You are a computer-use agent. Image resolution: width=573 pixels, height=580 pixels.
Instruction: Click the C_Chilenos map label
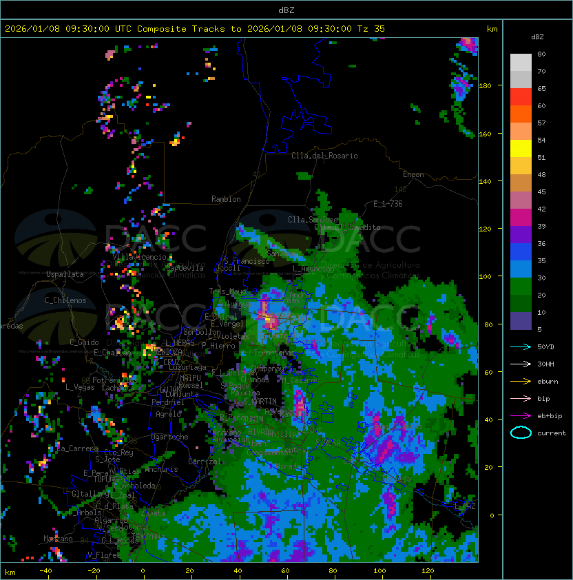65,300
